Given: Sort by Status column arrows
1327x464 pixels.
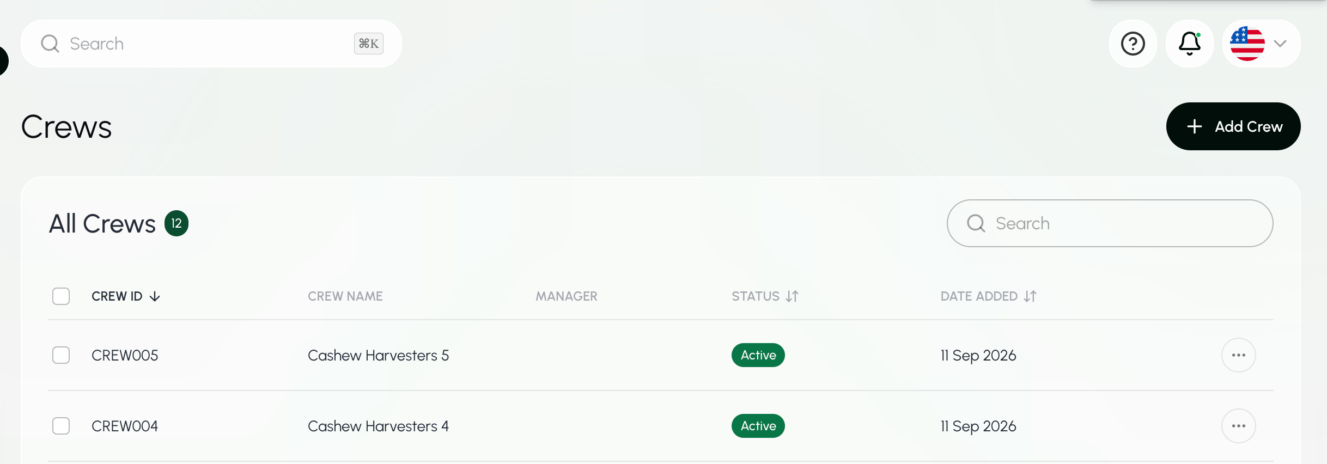Looking at the screenshot, I should [x=792, y=296].
